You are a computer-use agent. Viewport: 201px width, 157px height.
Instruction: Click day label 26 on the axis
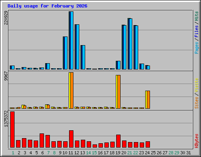(x=159, y=153)
